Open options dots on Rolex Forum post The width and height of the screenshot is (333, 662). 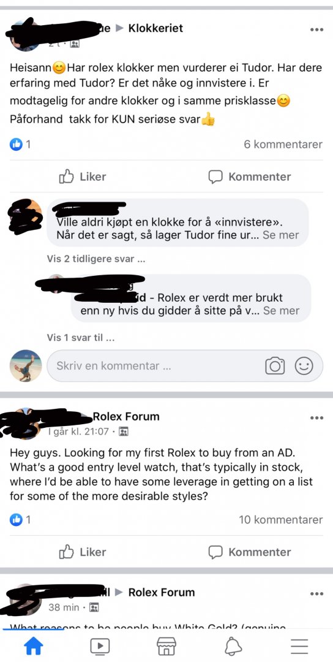coord(316,418)
